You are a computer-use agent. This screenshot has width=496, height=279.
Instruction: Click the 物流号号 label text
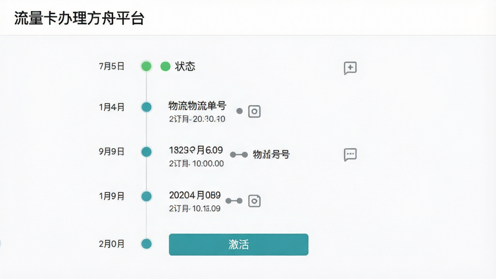coord(271,155)
